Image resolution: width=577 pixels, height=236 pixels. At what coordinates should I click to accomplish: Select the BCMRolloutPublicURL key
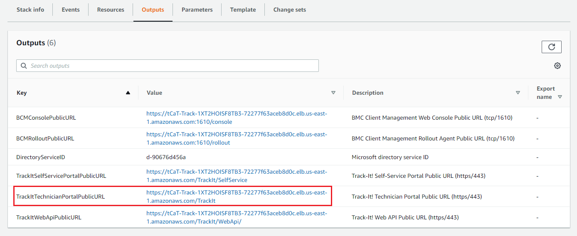click(45, 138)
